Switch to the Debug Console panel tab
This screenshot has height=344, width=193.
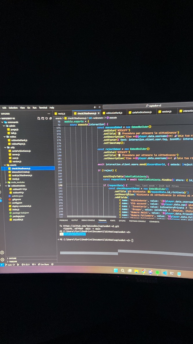click(88, 220)
